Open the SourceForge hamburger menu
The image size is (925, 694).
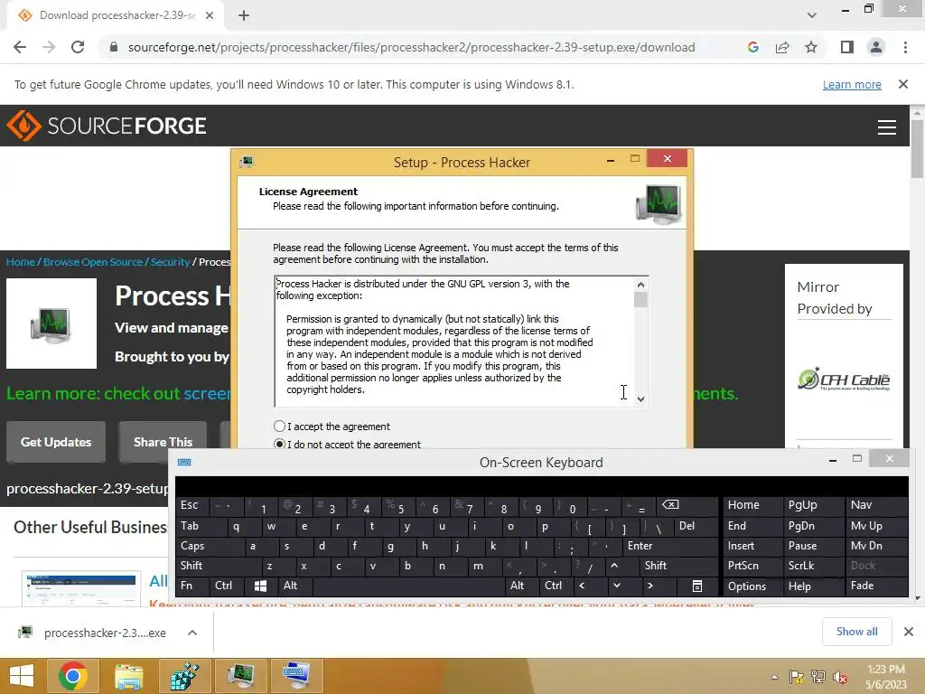[x=887, y=127]
